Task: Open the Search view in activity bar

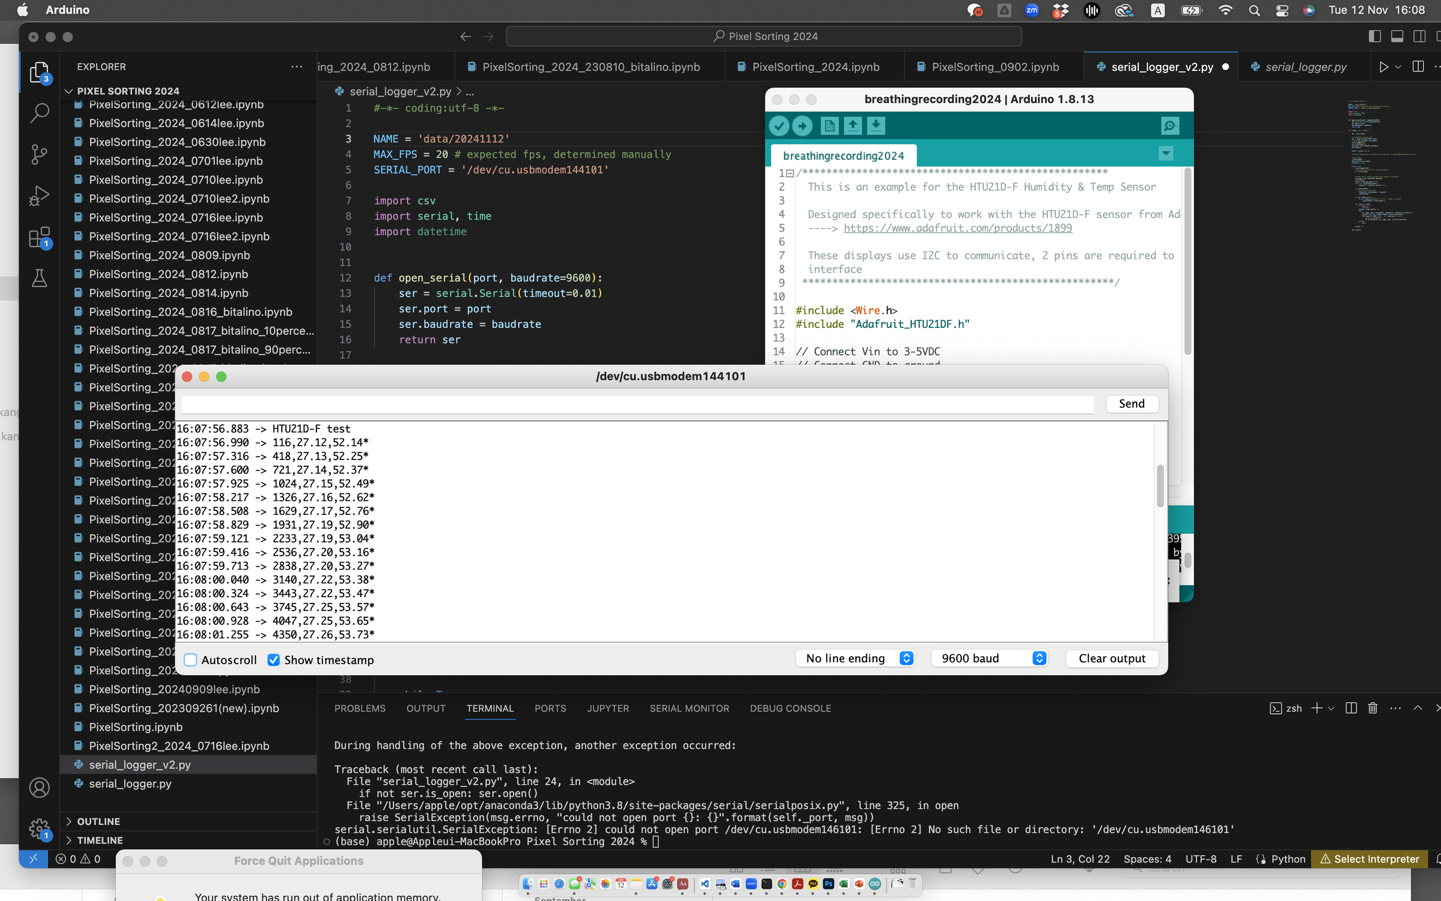Action: (39, 112)
